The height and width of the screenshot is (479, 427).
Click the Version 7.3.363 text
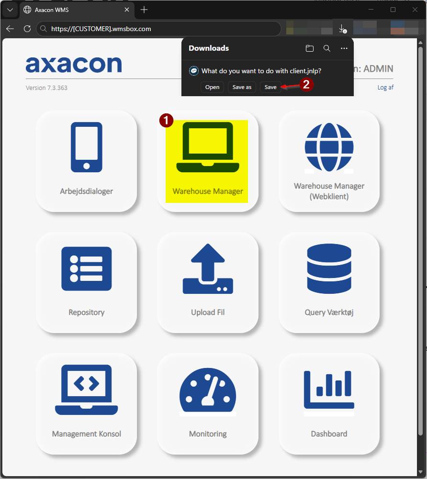46,88
